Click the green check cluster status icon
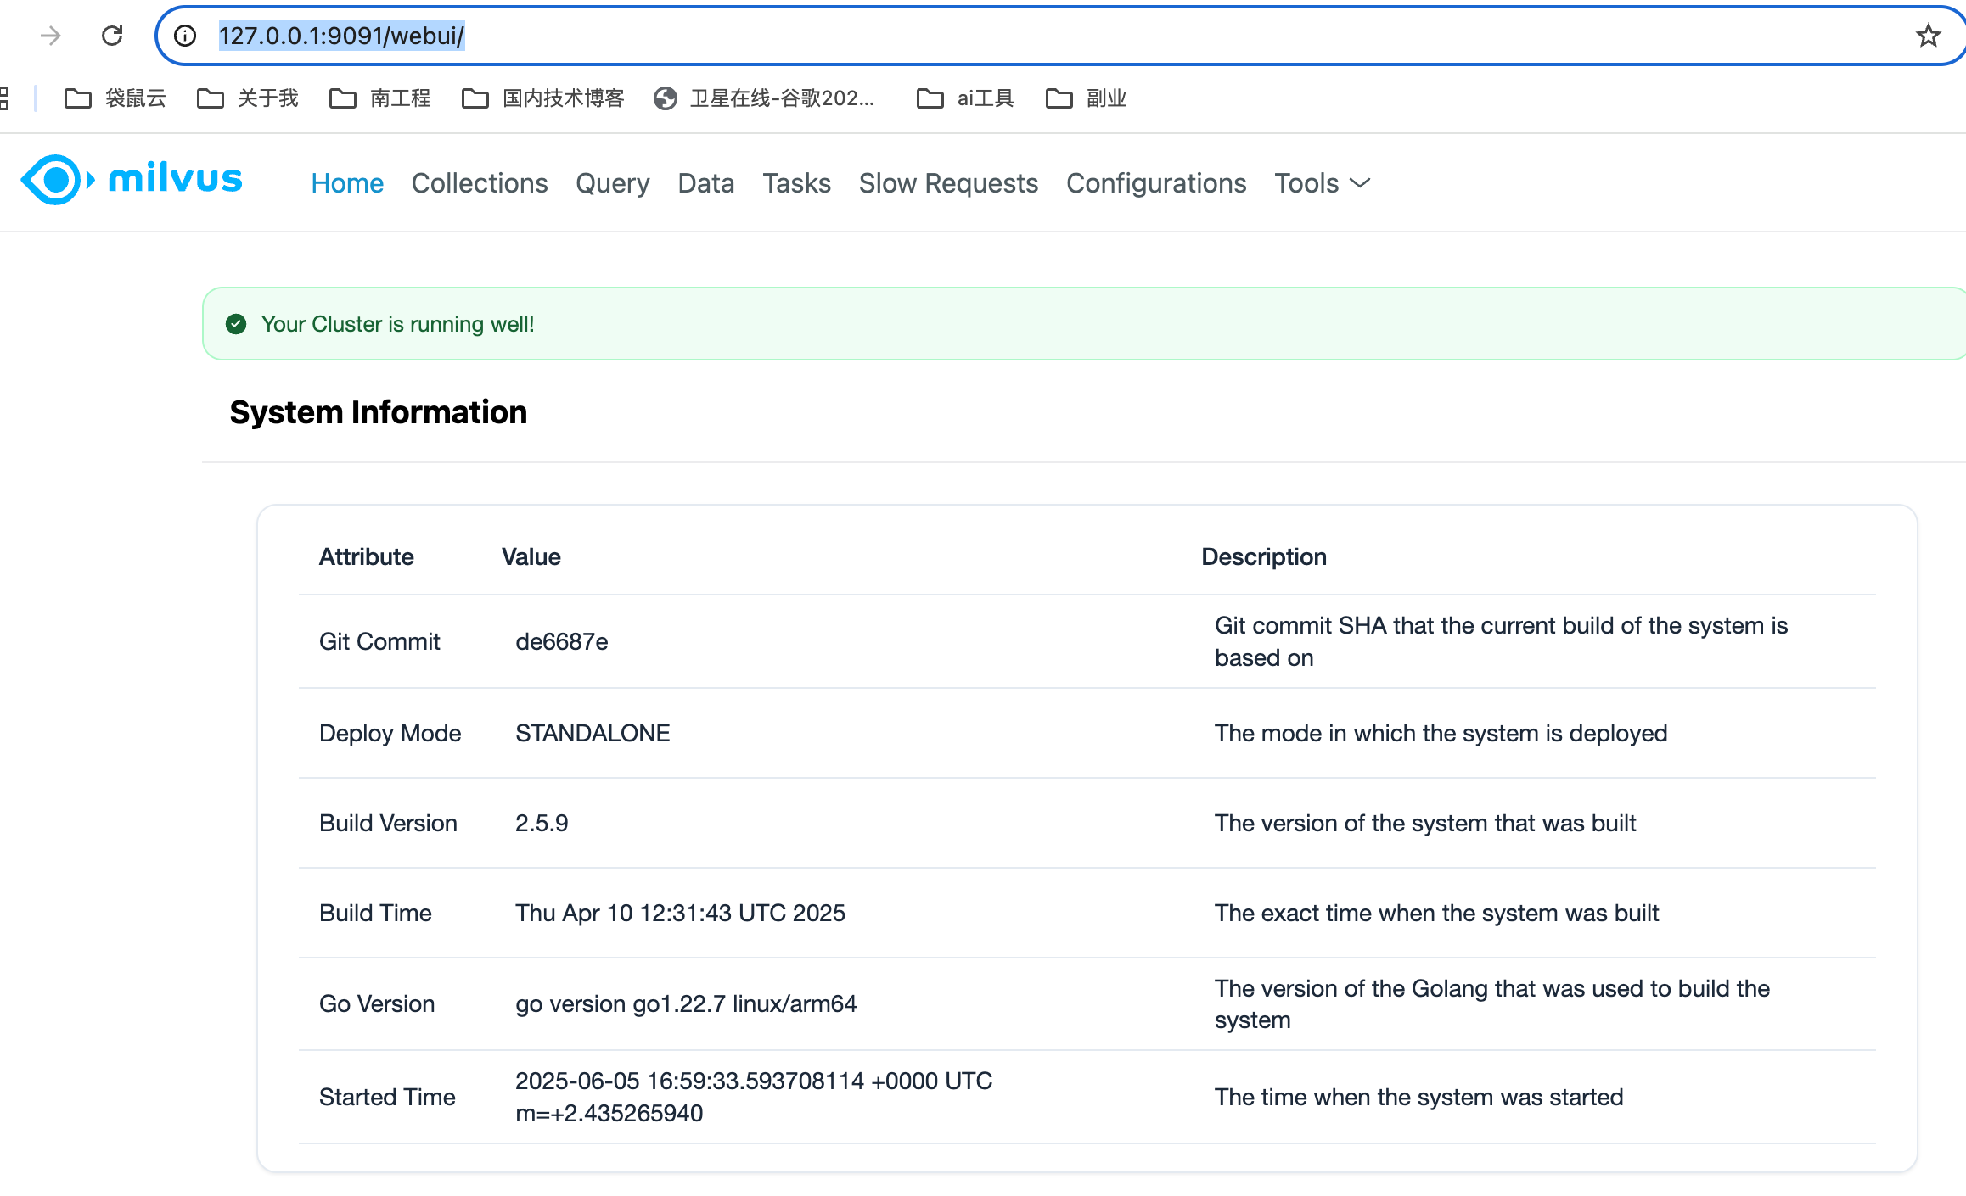Viewport: 1966px width, 1196px height. [236, 324]
